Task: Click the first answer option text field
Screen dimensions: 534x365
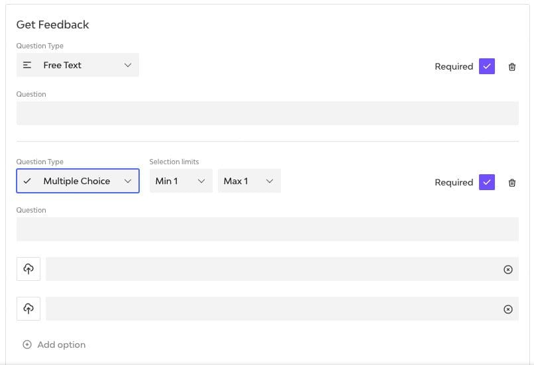Action: (272, 269)
